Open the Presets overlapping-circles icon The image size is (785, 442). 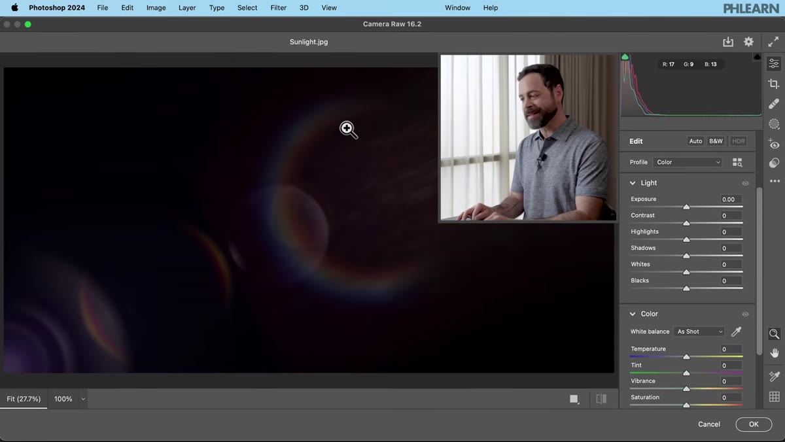coord(774,163)
